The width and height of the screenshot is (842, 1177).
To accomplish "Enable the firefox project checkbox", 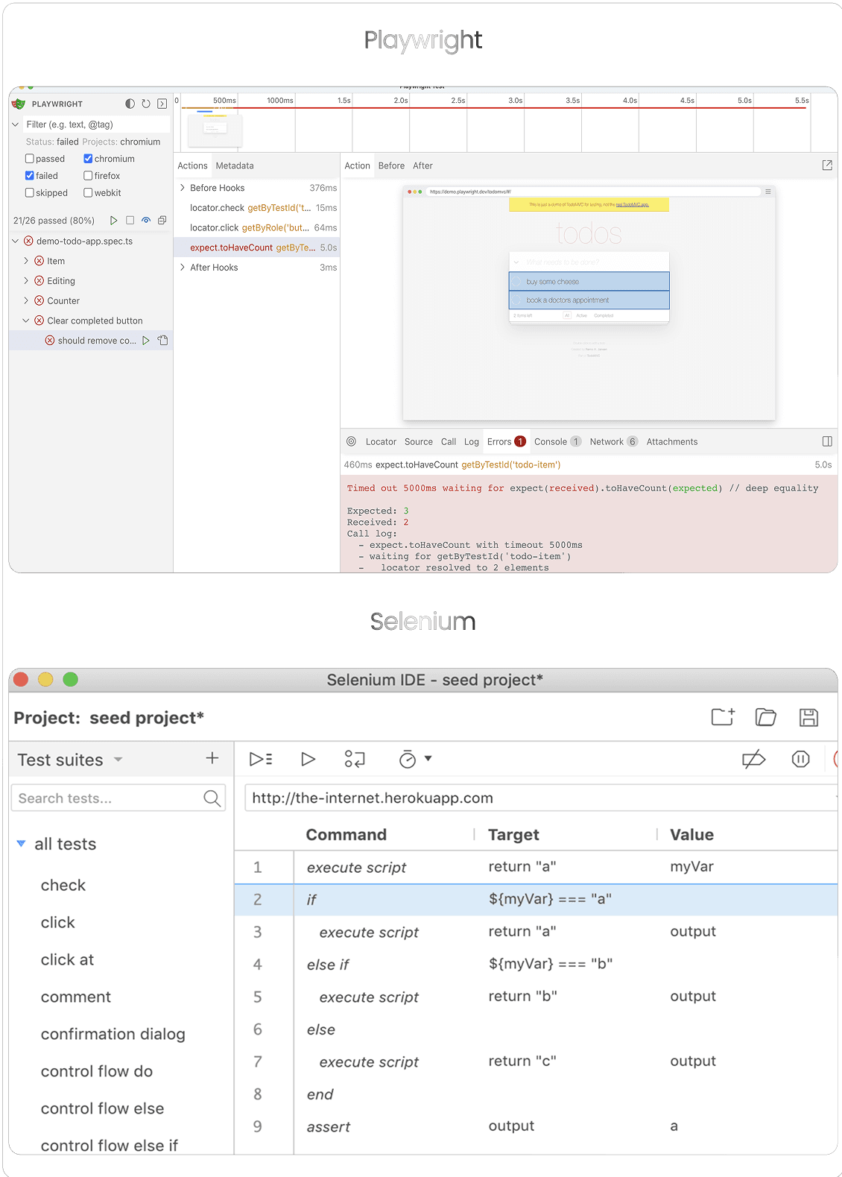I will point(88,176).
